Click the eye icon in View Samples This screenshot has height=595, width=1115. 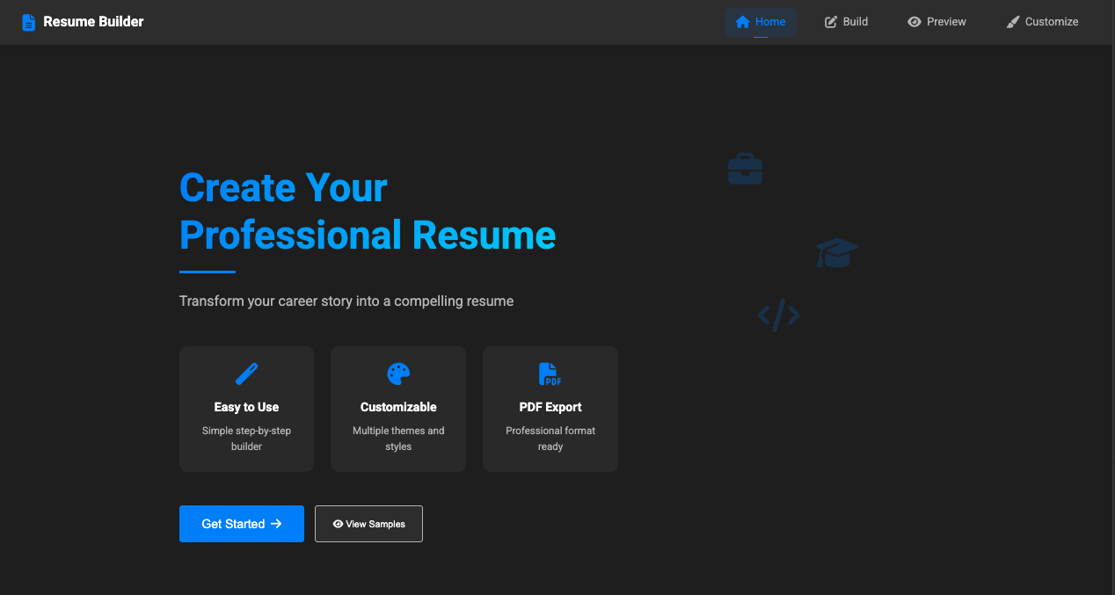click(x=338, y=524)
